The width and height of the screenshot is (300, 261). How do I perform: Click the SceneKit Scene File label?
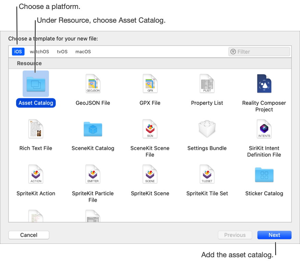point(150,151)
